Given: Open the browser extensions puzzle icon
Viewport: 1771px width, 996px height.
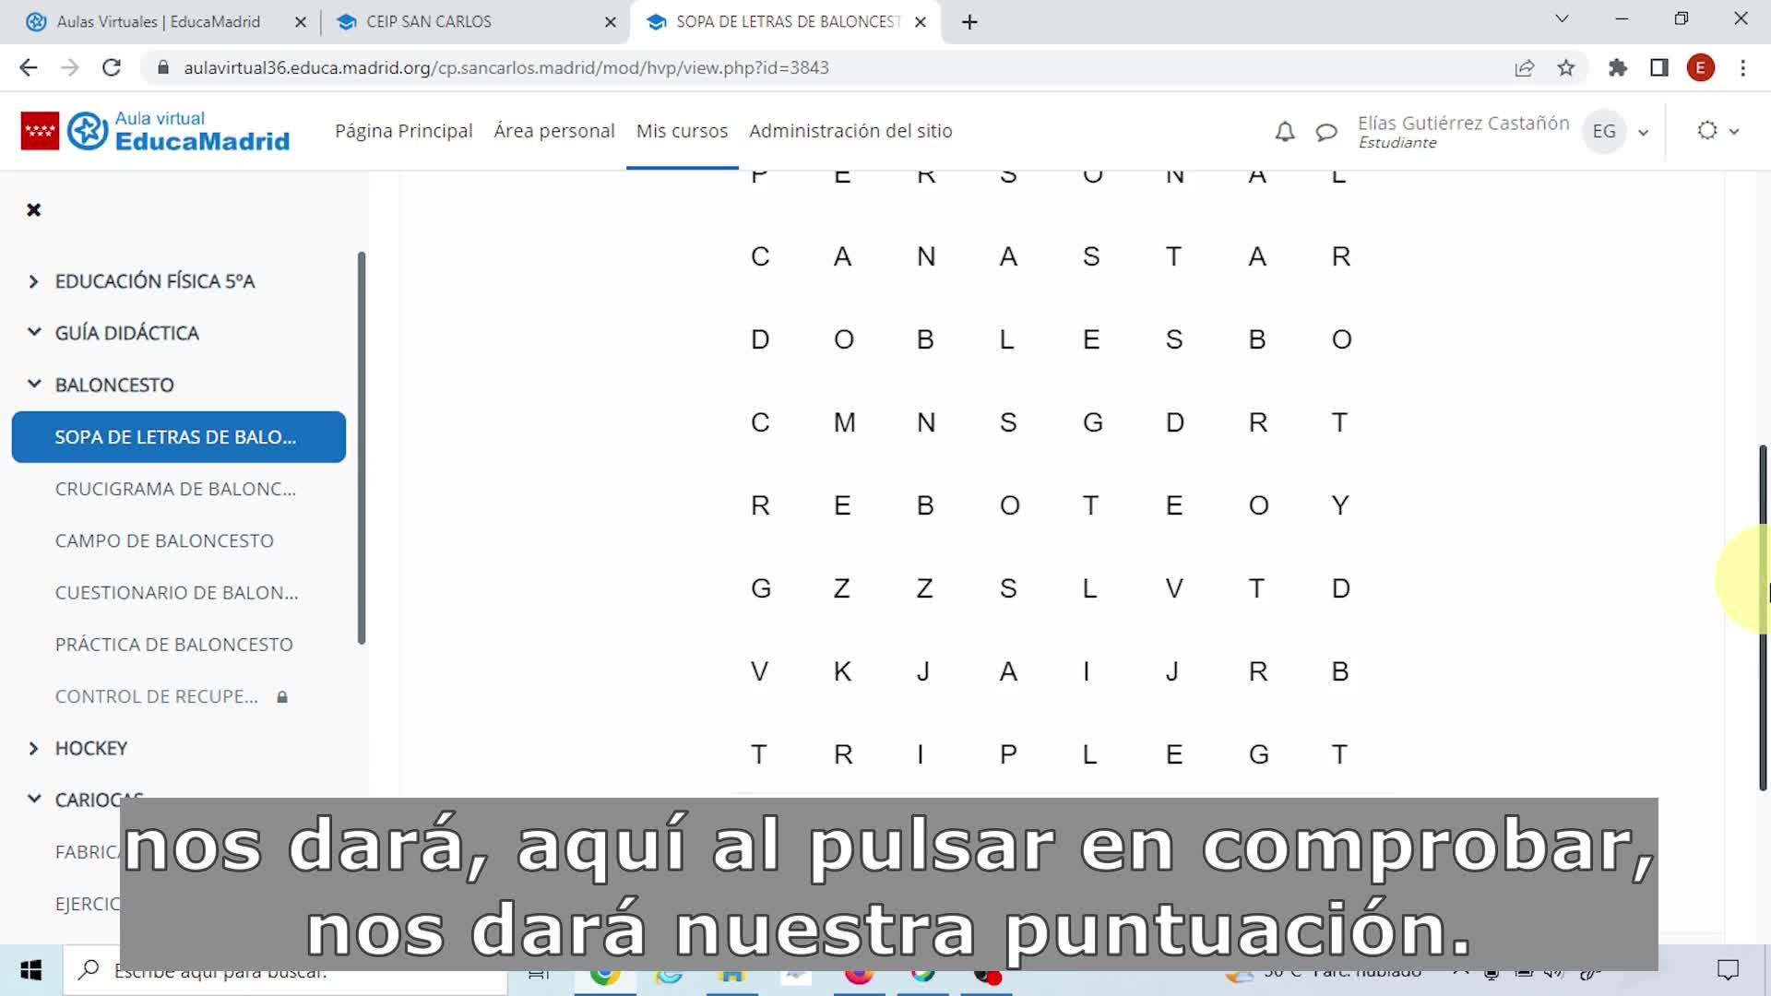Looking at the screenshot, I should [x=1617, y=67].
